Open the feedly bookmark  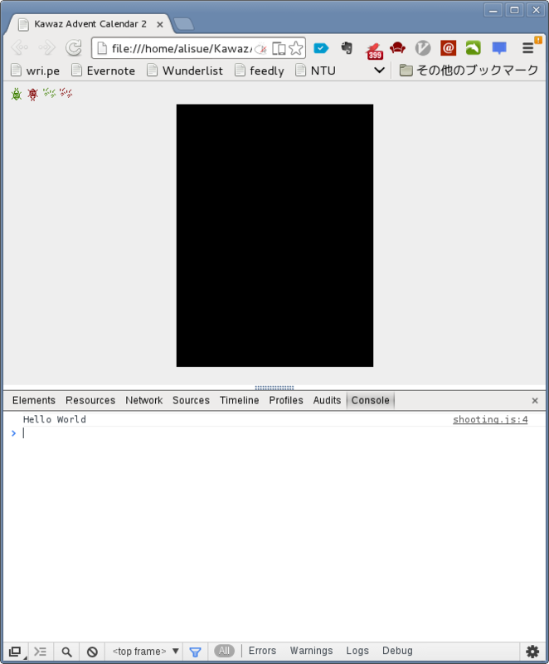260,71
